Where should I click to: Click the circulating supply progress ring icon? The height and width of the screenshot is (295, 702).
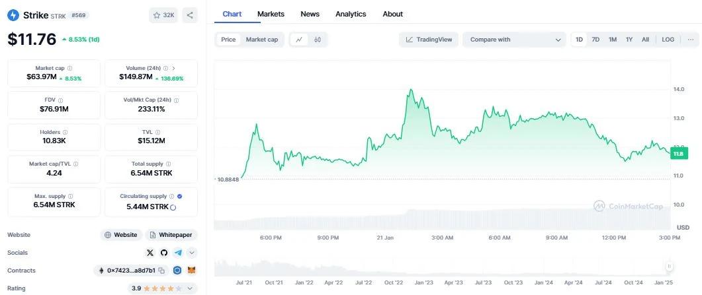point(173,207)
